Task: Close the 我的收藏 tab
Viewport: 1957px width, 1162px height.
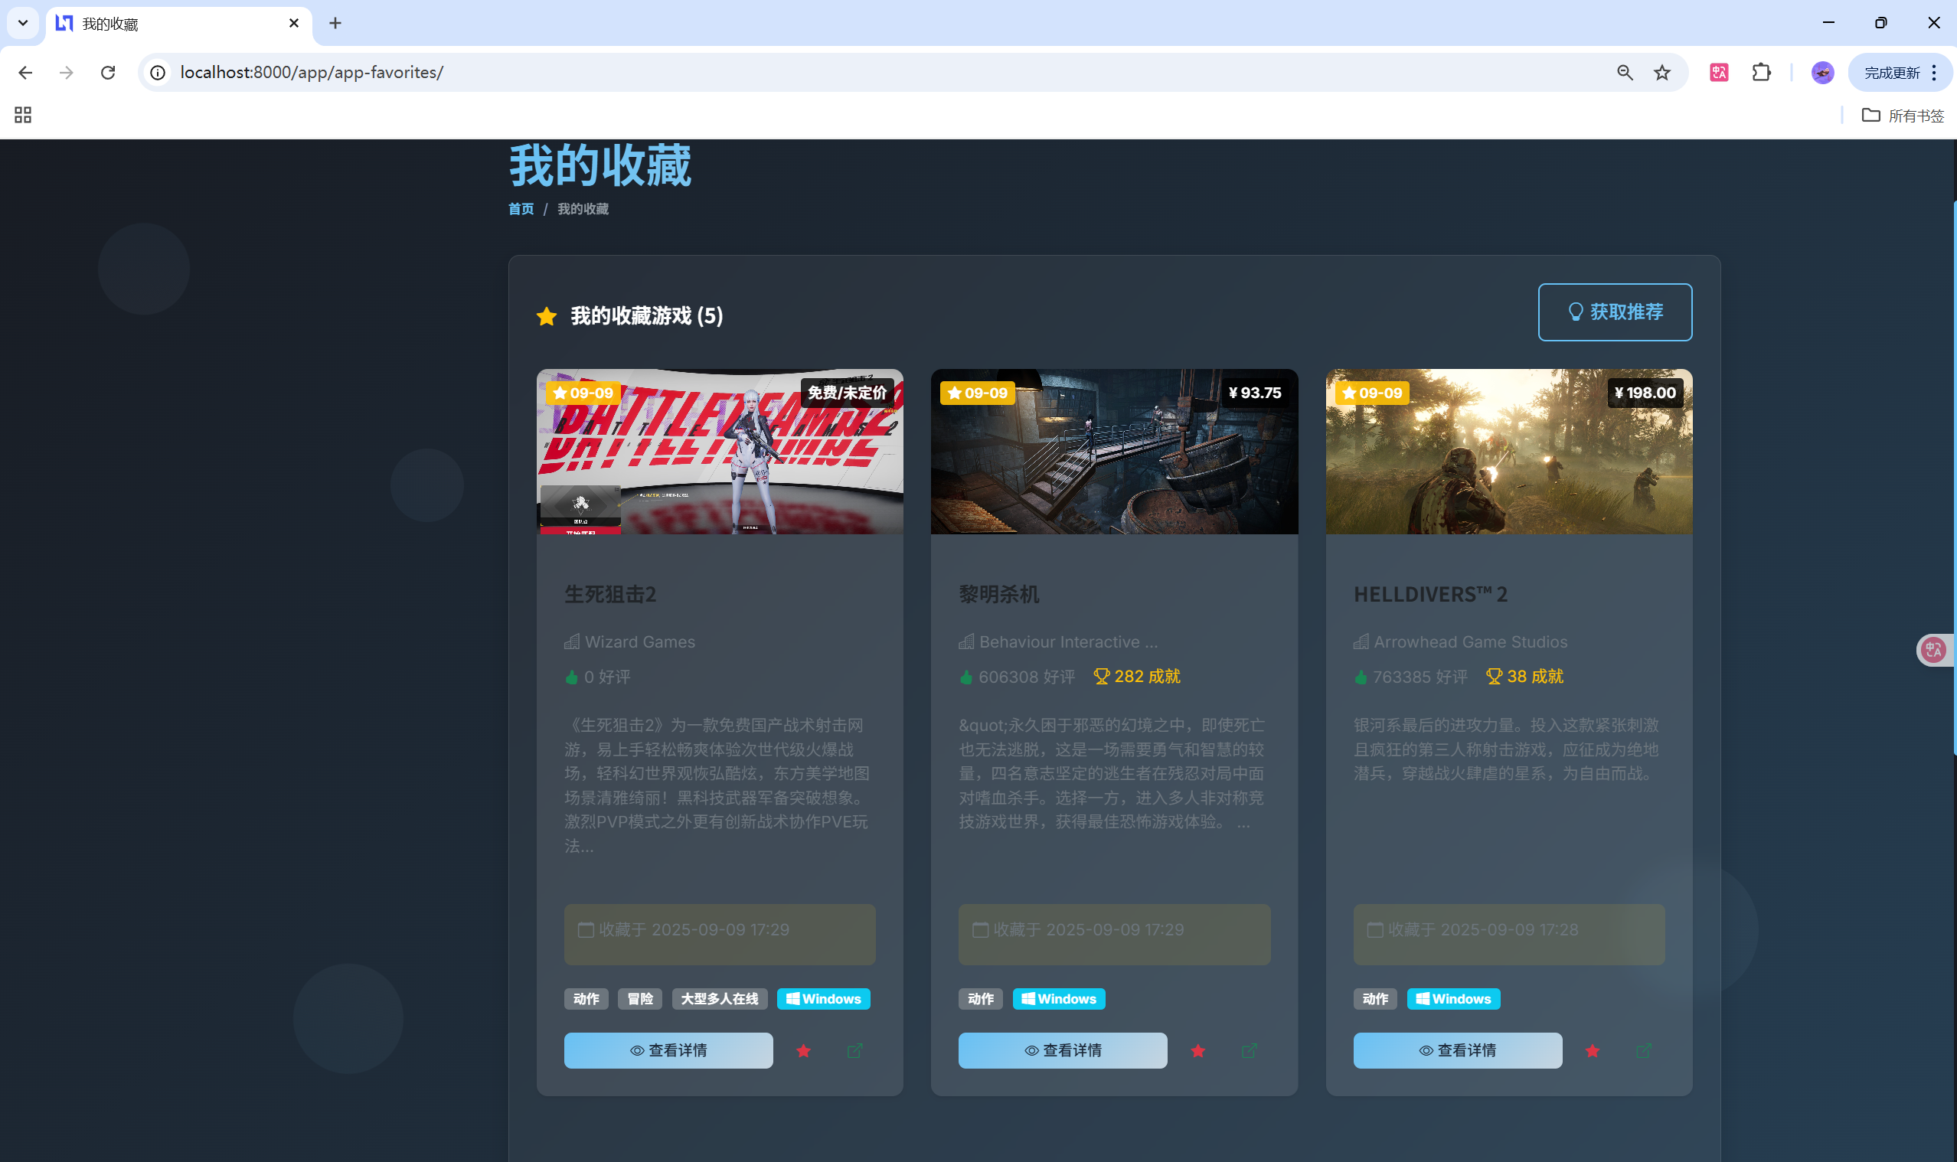Action: tap(294, 24)
